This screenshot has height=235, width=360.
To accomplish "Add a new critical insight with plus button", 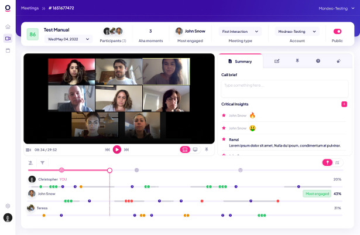I will click(344, 104).
